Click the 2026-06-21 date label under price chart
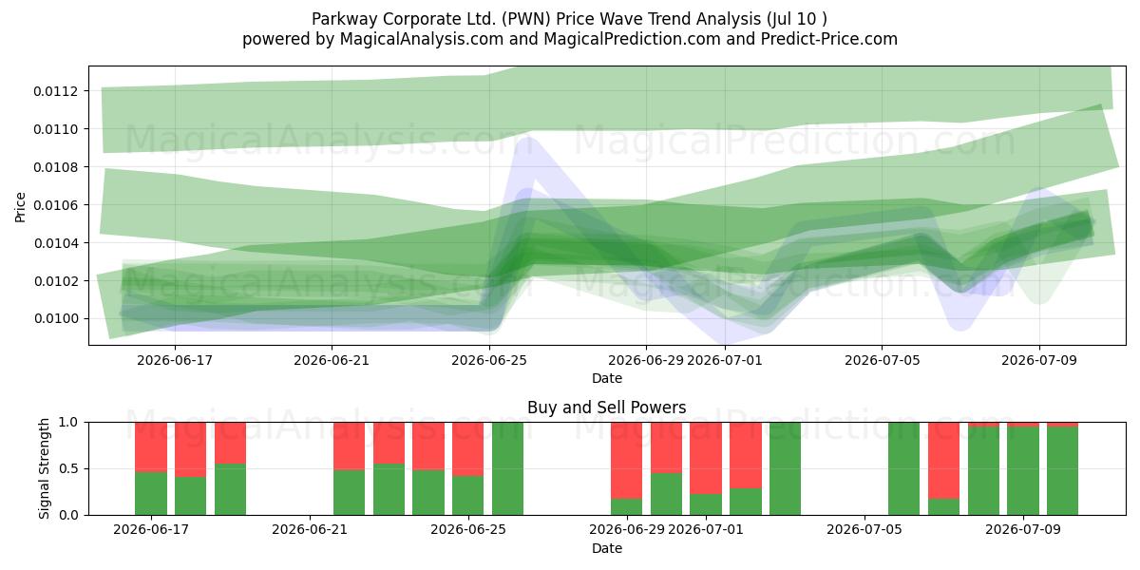Image resolution: width=1140 pixels, height=570 pixels. click(x=332, y=360)
